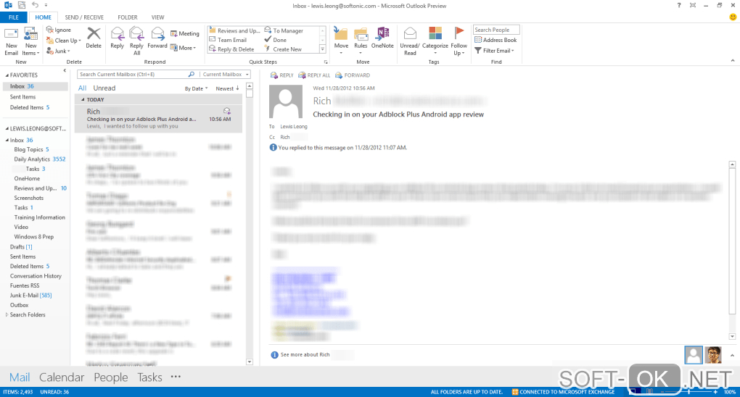
Task: Collapse the LEWIS.LEONG@SOFT... account tree
Action: (x=7, y=129)
